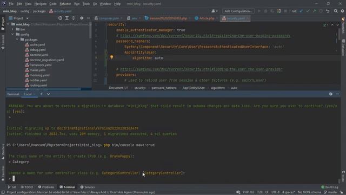
Task: Hide the Terminal panel with minus icon
Action: pyautogui.click(x=337, y=94)
